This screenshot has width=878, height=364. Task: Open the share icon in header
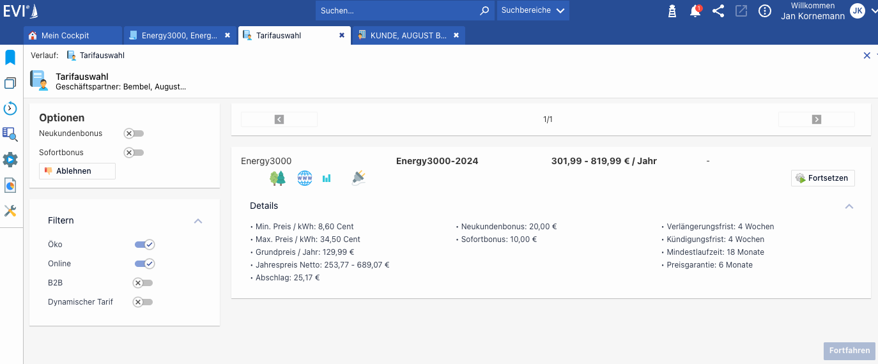click(x=718, y=11)
